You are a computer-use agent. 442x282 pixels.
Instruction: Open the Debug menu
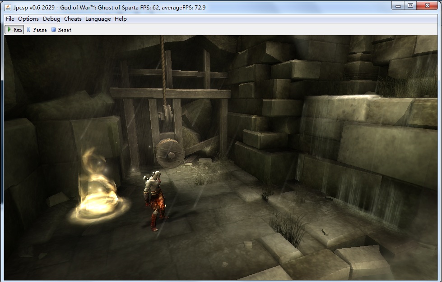pyautogui.click(x=51, y=19)
